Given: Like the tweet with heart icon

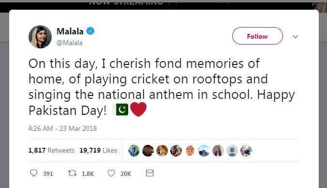Looking at the screenshot, I should (x=111, y=173).
